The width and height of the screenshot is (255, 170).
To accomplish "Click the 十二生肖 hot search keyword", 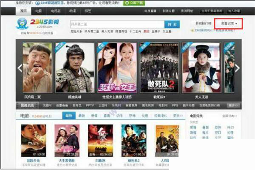I will tap(135, 31).
